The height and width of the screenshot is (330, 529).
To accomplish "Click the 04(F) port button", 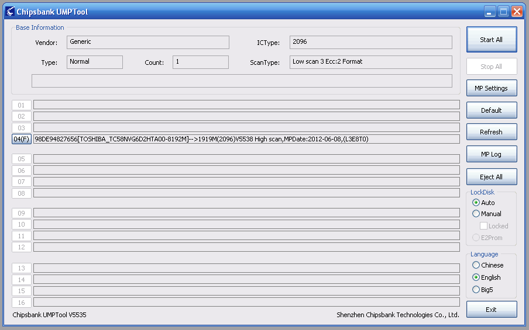I will click(x=22, y=139).
